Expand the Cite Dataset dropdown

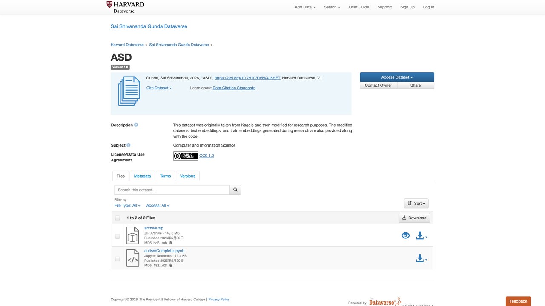[x=159, y=88]
